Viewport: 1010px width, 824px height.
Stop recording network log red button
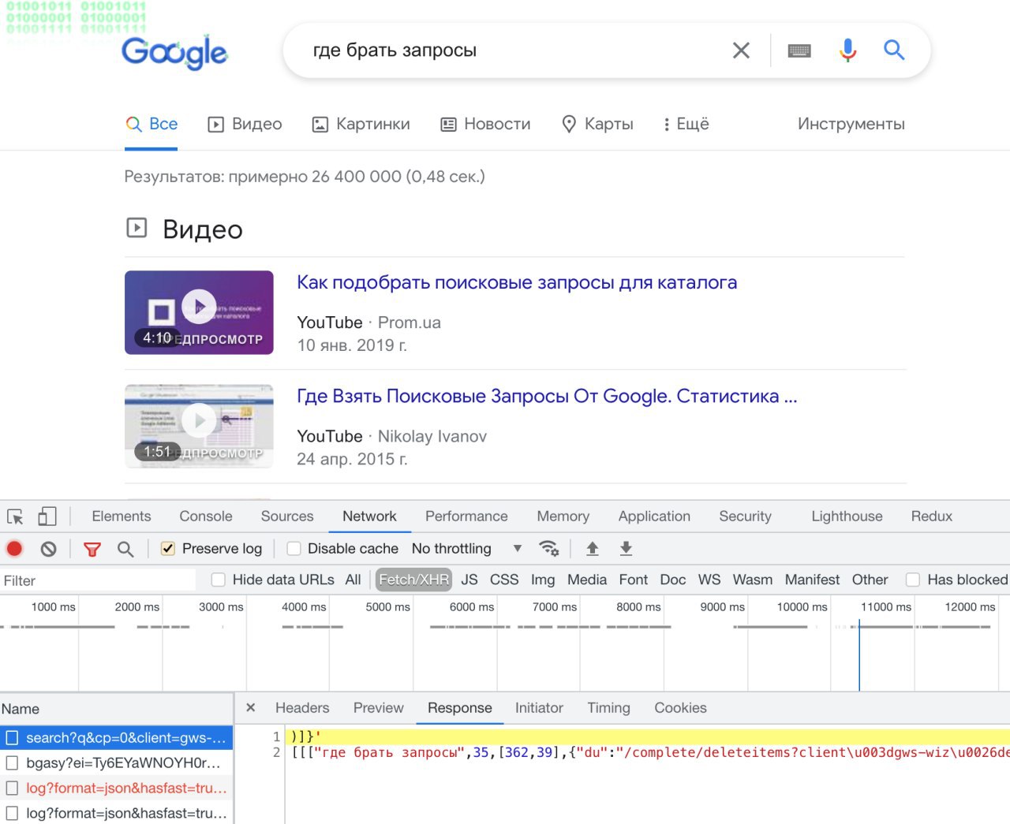point(14,549)
